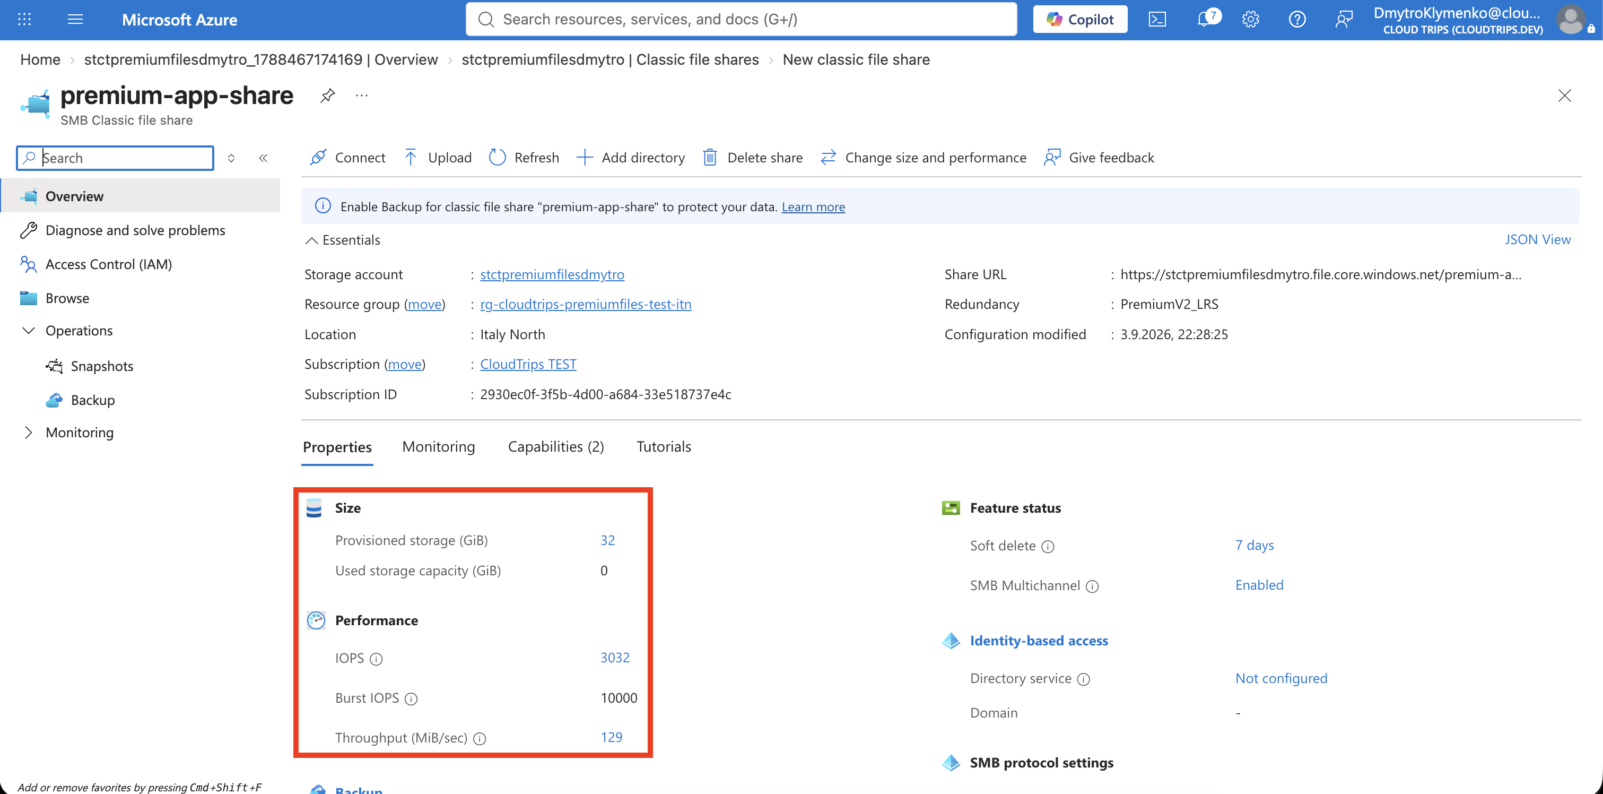
Task: Click into the sidebar Search field
Action: coord(115,158)
